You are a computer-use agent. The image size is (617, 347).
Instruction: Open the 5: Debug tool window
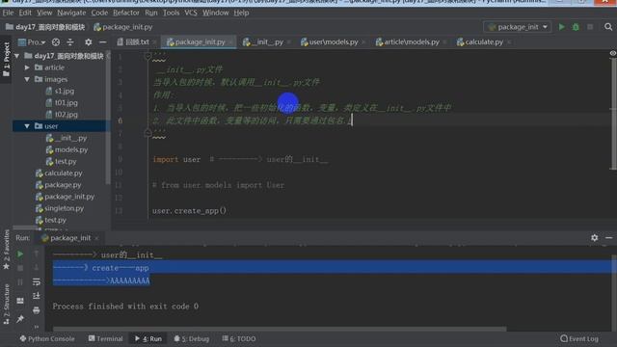tap(192, 338)
